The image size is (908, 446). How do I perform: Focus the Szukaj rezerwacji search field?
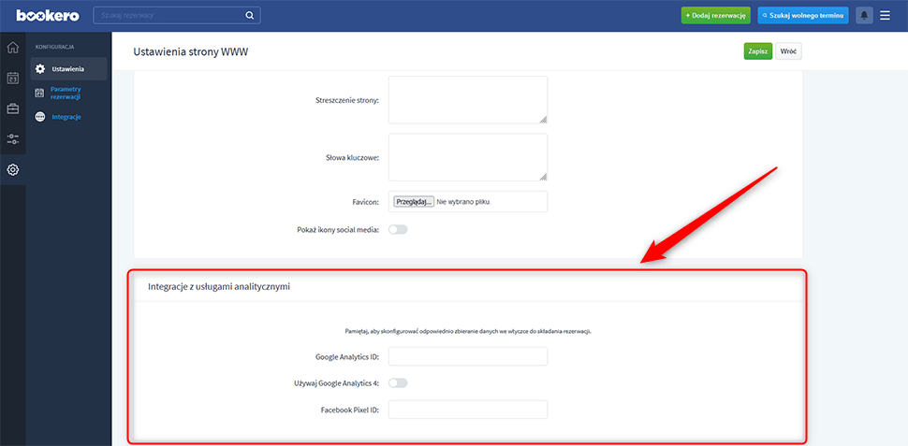177,16
